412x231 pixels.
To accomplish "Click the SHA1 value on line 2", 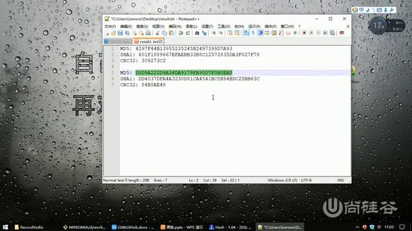I will 199,55.
